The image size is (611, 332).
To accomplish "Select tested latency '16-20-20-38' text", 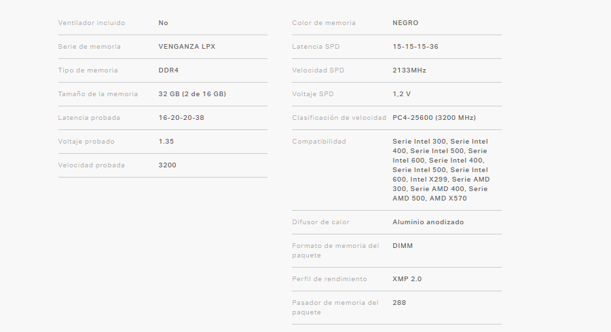I will pyautogui.click(x=181, y=118).
